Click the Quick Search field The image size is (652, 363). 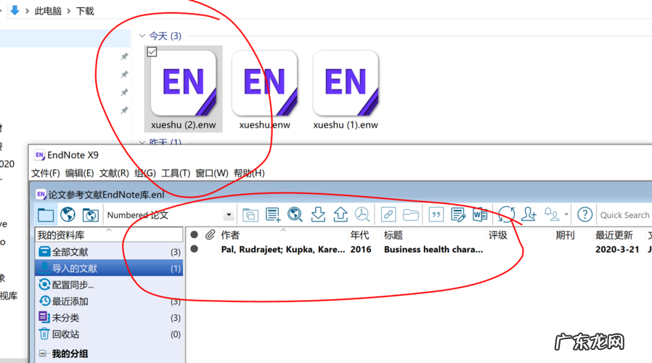[x=625, y=215]
